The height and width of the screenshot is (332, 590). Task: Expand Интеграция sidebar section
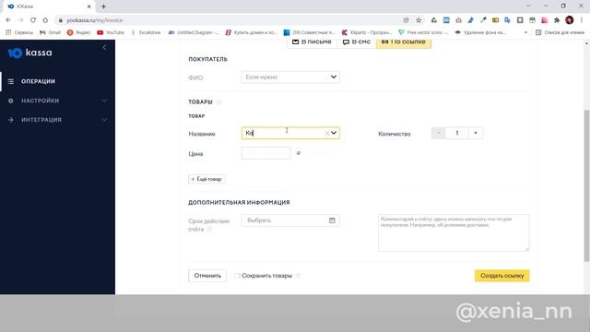pos(104,120)
